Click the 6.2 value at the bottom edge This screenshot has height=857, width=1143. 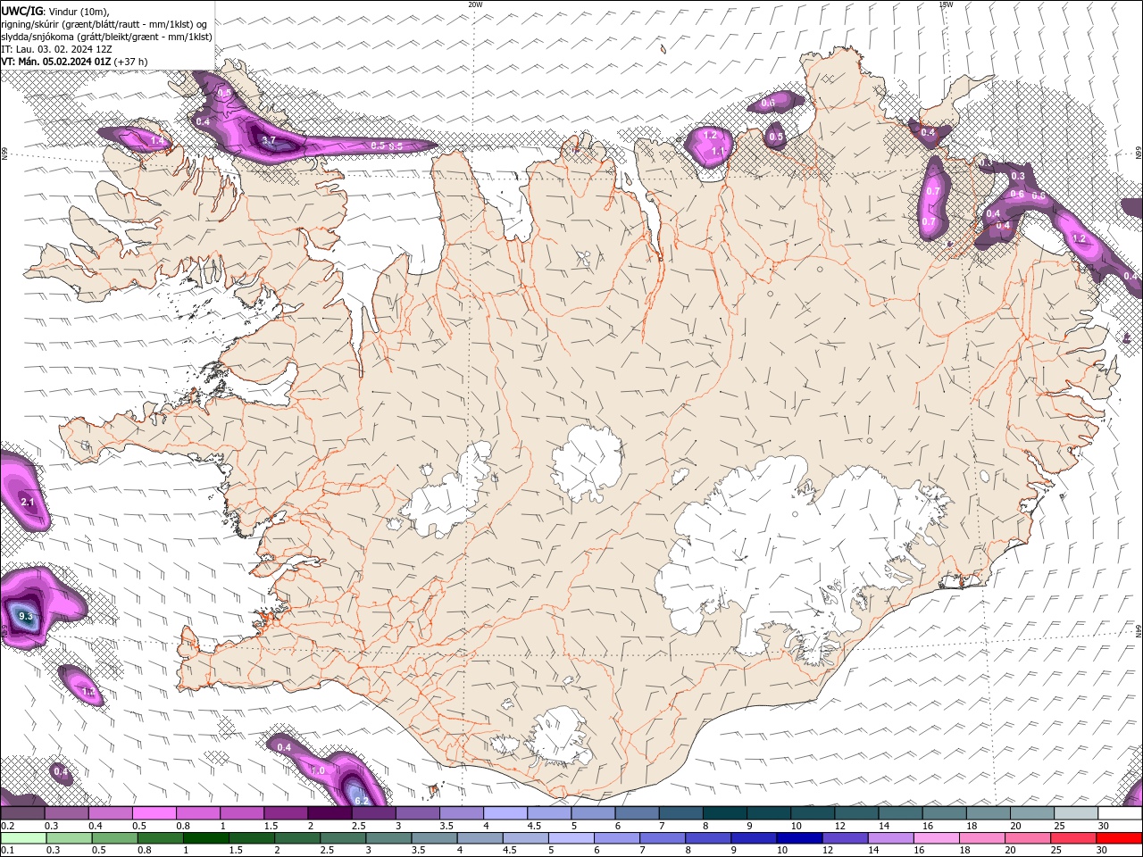tap(362, 801)
